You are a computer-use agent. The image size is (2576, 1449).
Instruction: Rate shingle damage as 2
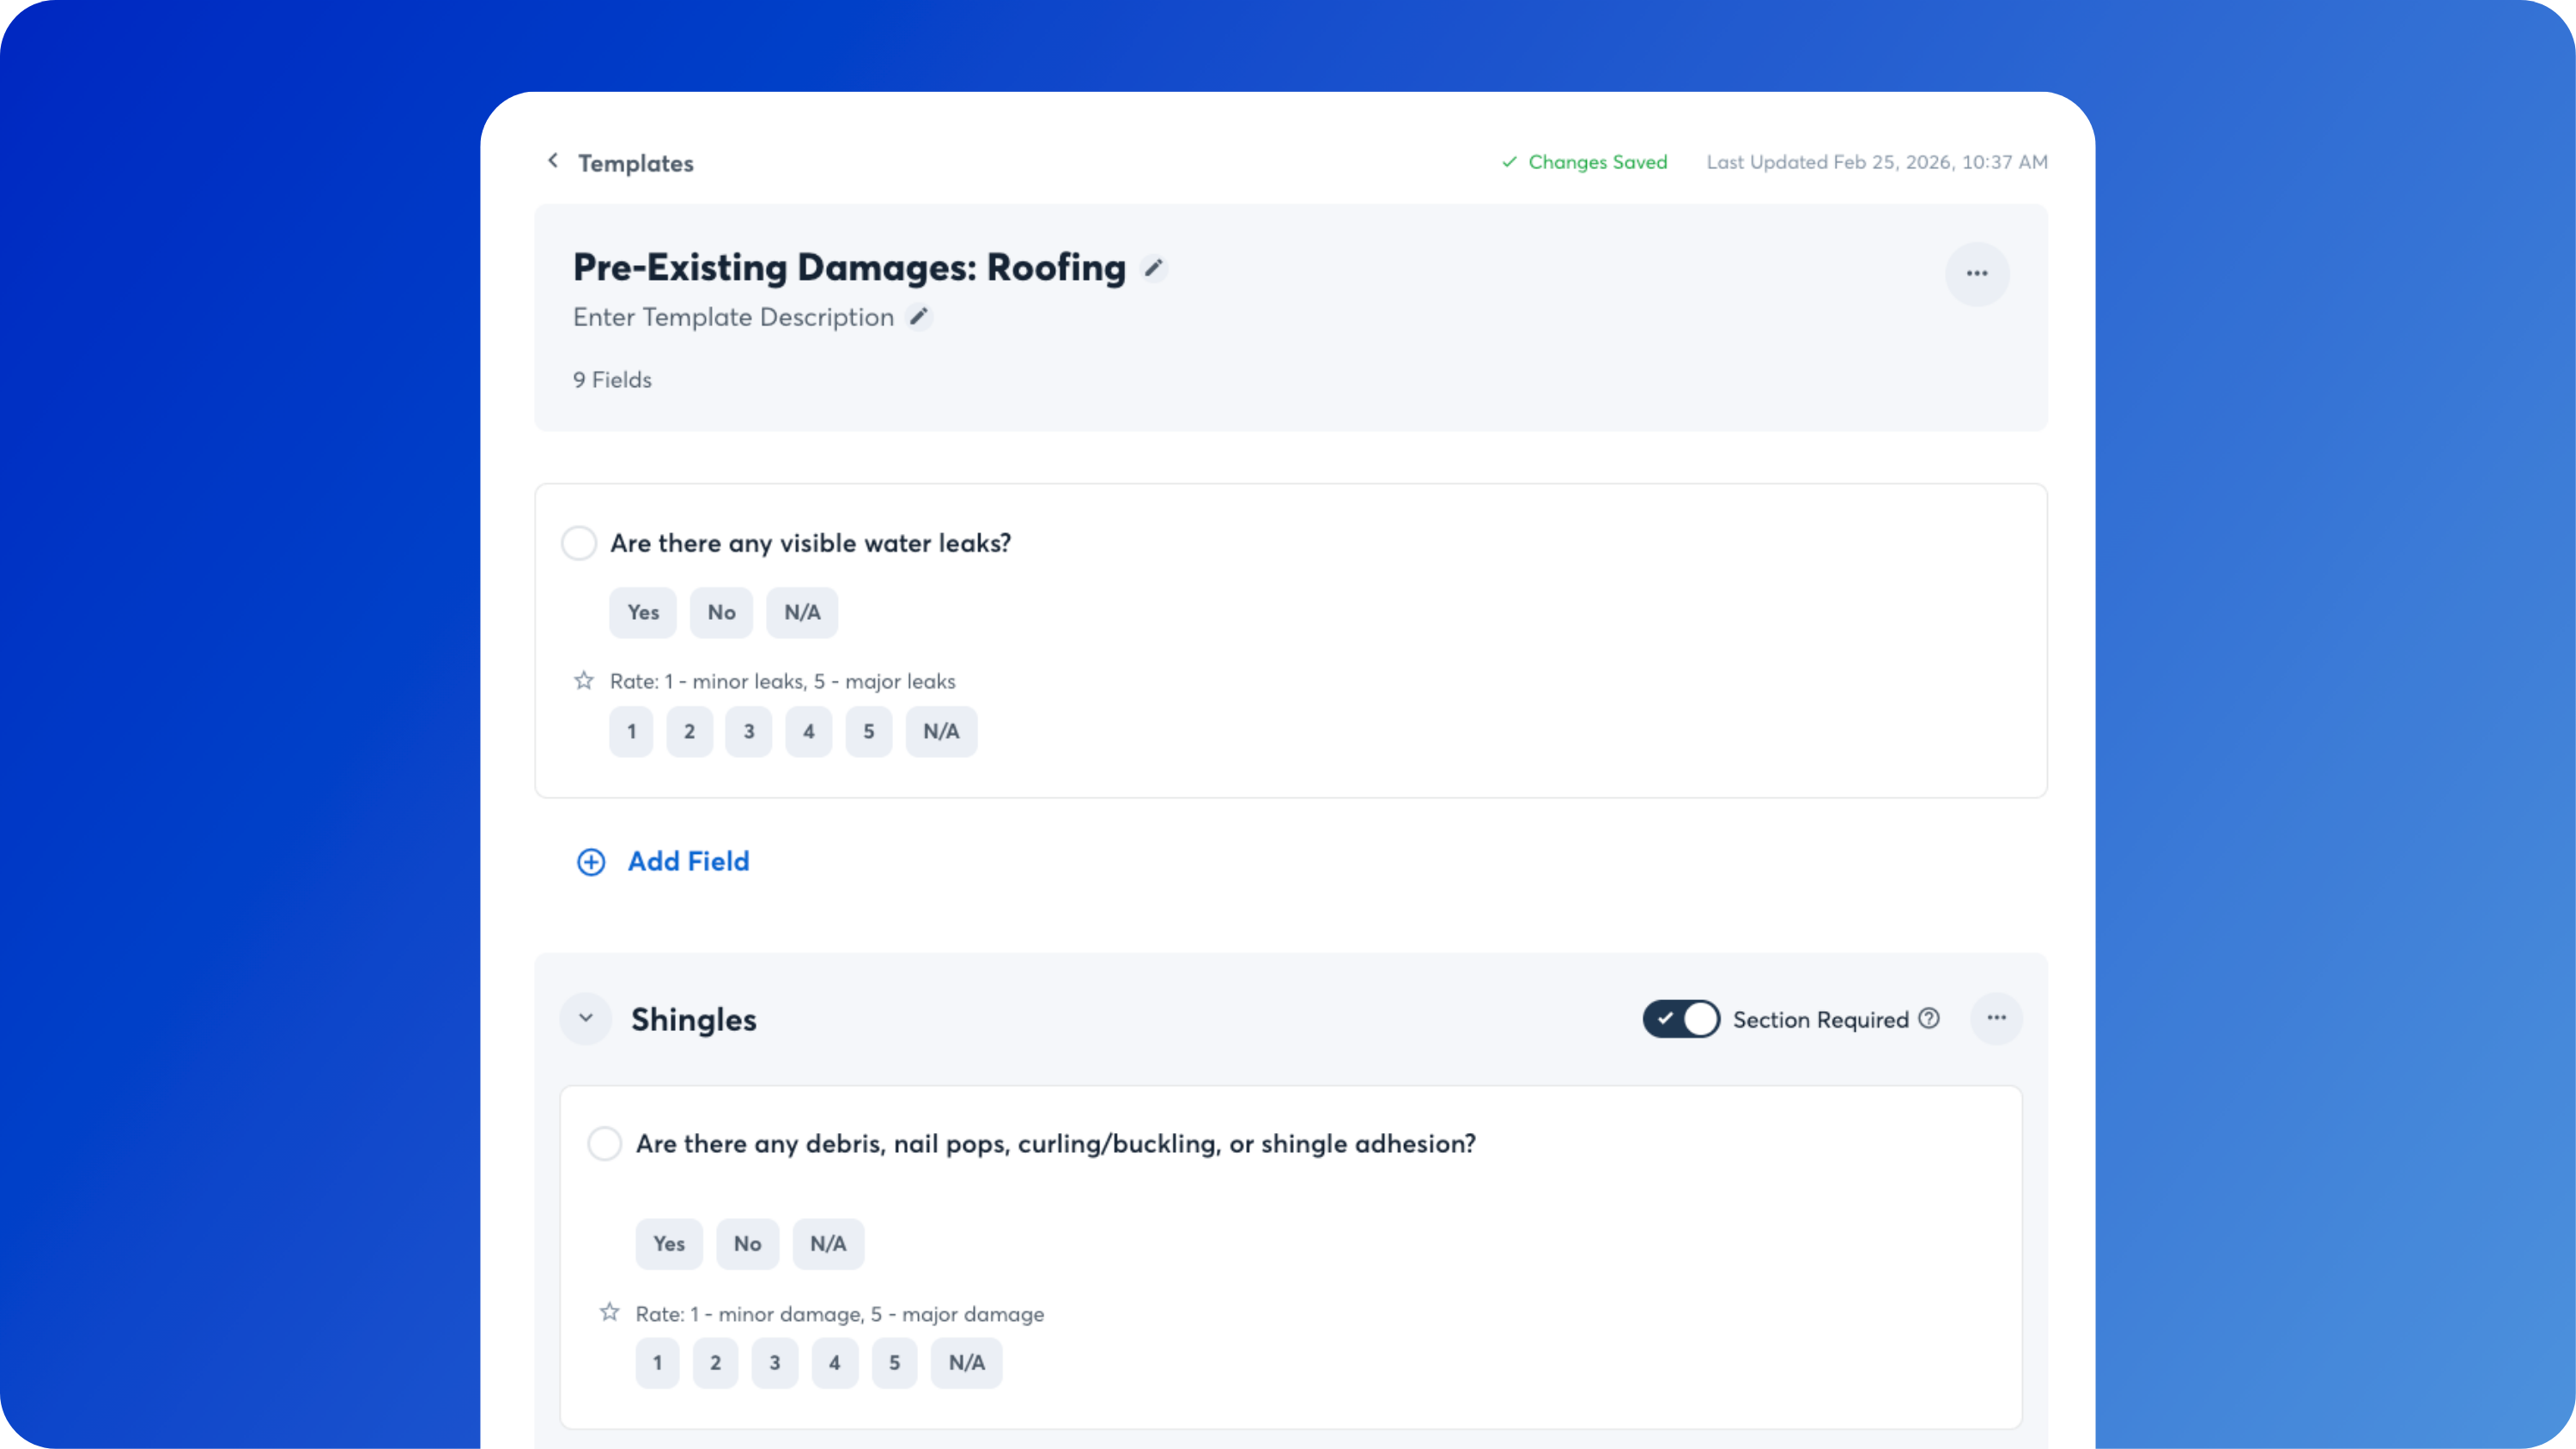[716, 1362]
